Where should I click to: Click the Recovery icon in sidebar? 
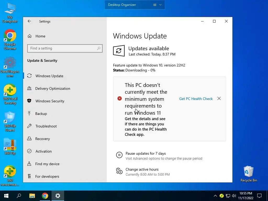29,138
